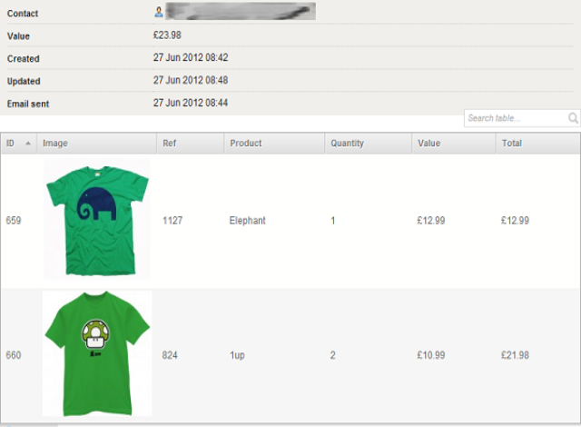Sort by the Product column header
This screenshot has width=581, height=427.
coord(246,144)
